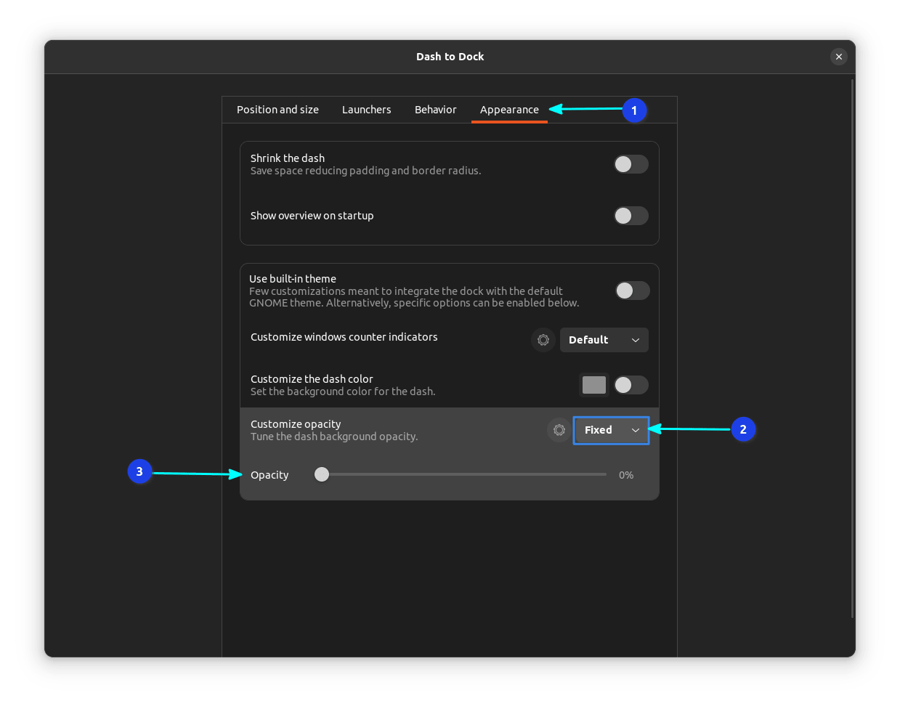
Task: Open the Launchers tab
Action: [x=366, y=110]
